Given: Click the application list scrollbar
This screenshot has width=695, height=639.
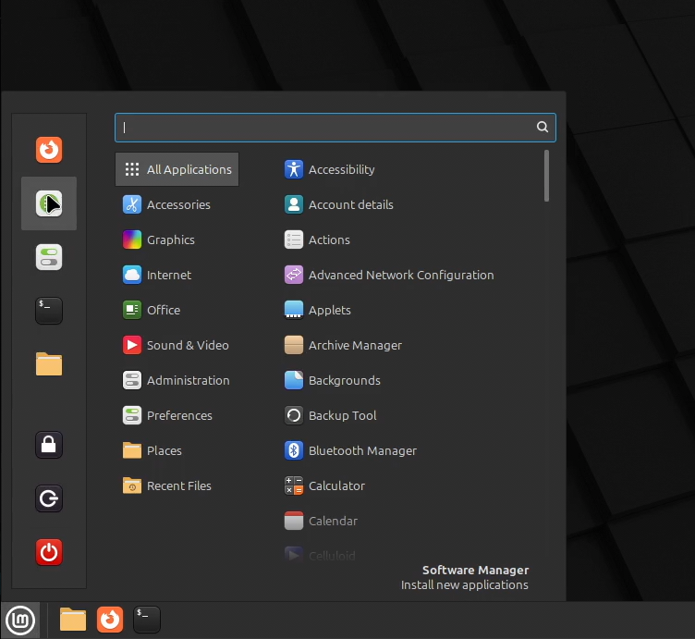Looking at the screenshot, I should tap(546, 176).
